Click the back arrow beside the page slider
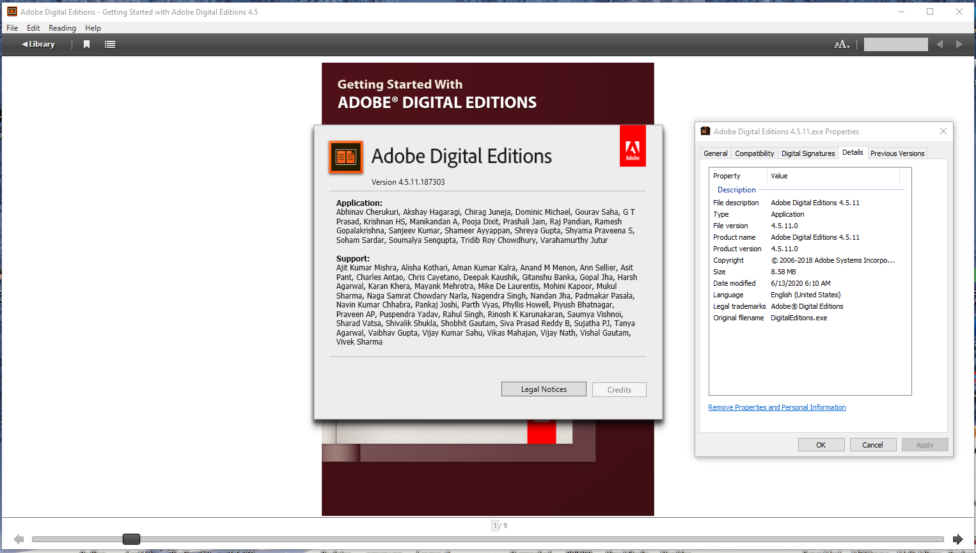The image size is (976, 553). tap(17, 539)
